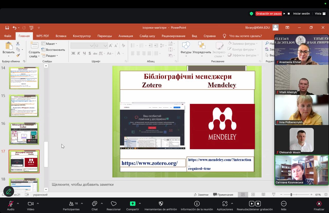Switch to the Вставка tab
329x213 pixels.
pos(61,36)
